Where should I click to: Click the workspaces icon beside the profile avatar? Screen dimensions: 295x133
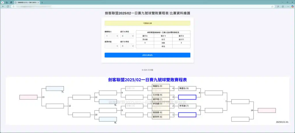(x=7, y=2)
